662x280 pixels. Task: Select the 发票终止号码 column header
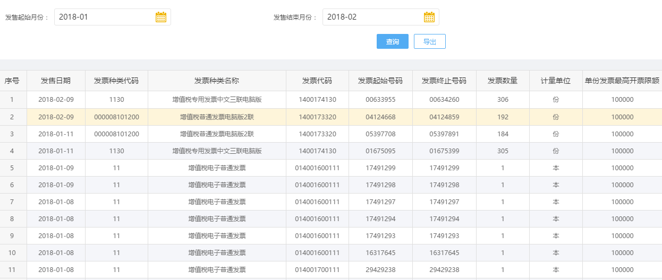tap(444, 81)
